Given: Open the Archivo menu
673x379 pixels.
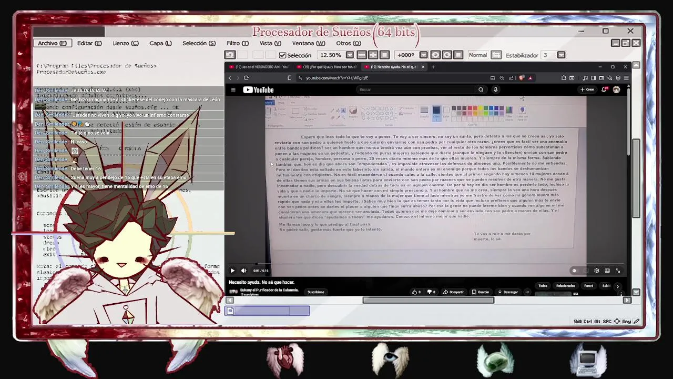Looking at the screenshot, I should click(x=52, y=43).
